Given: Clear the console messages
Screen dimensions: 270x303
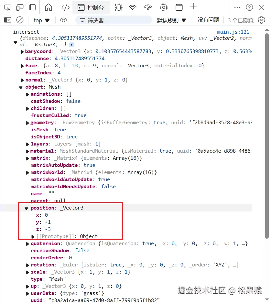Looking at the screenshot, I should tap(20, 20).
